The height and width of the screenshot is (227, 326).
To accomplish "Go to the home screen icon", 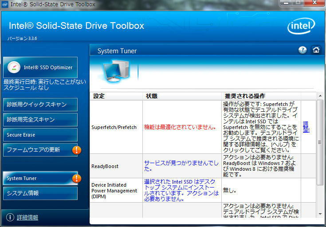I will [316, 50].
